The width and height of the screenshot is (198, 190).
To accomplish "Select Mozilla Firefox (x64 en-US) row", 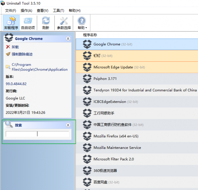I will coord(137,136).
